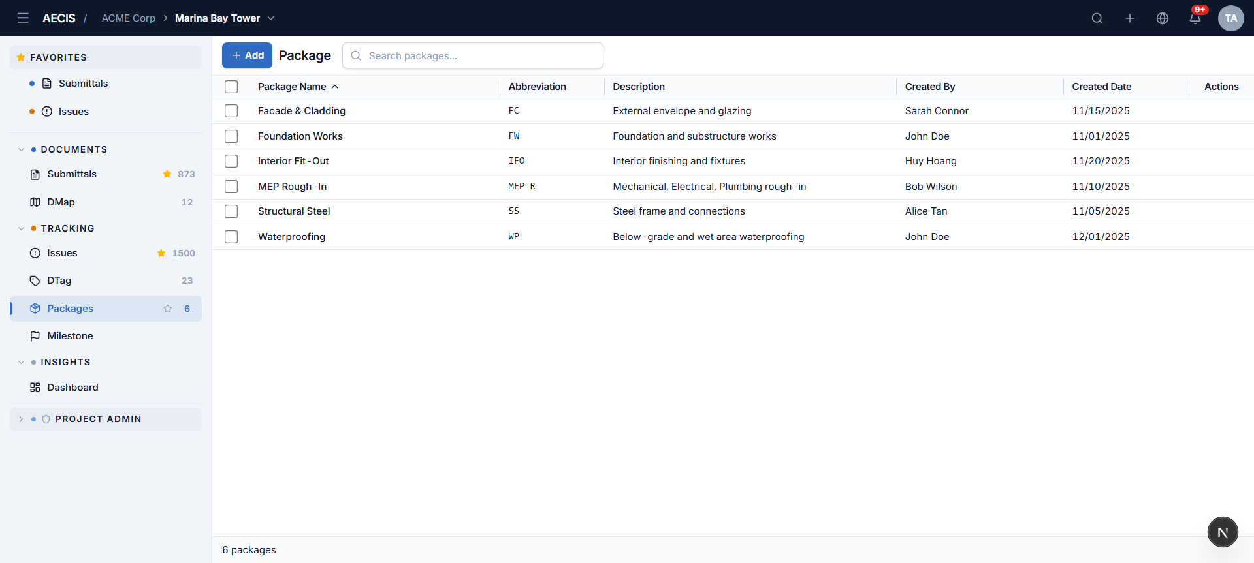Collapse the Insights section

coord(21,362)
